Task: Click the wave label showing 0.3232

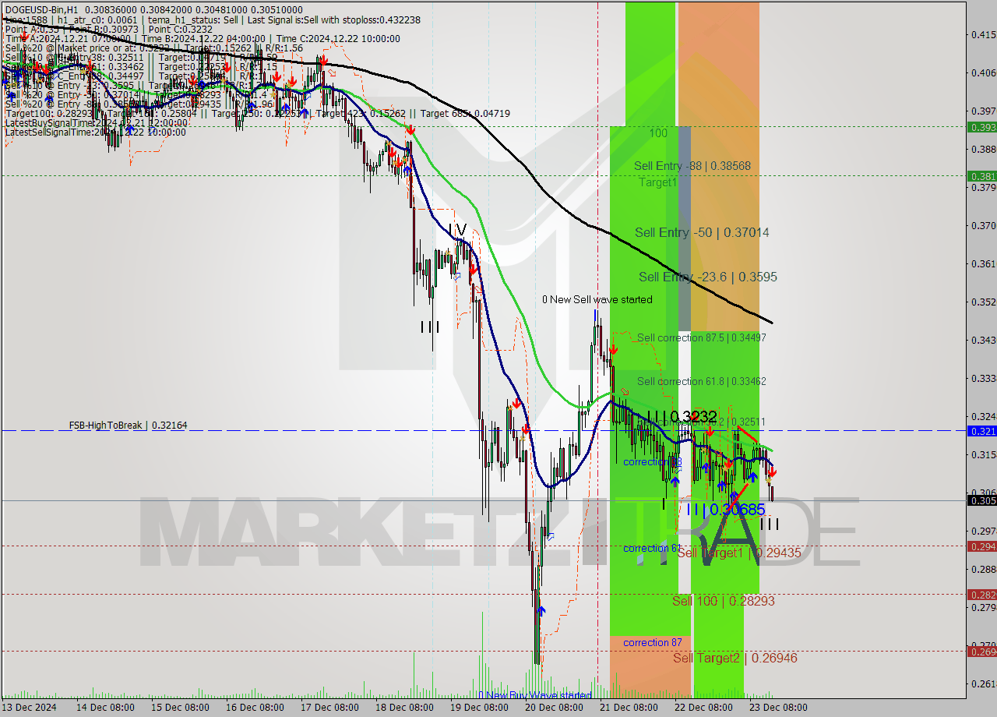Action: (682, 417)
